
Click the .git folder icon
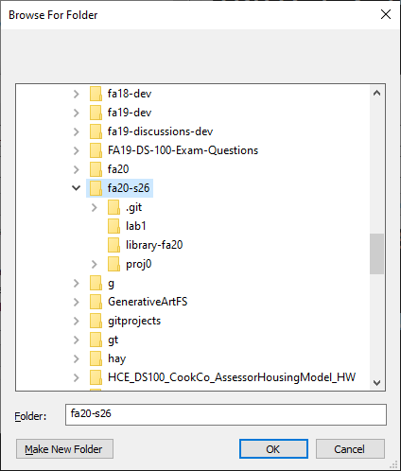[113, 207]
